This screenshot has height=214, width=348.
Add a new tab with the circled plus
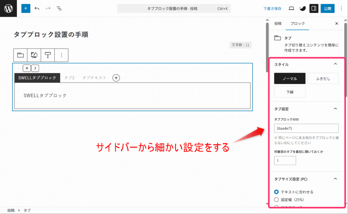(x=116, y=78)
